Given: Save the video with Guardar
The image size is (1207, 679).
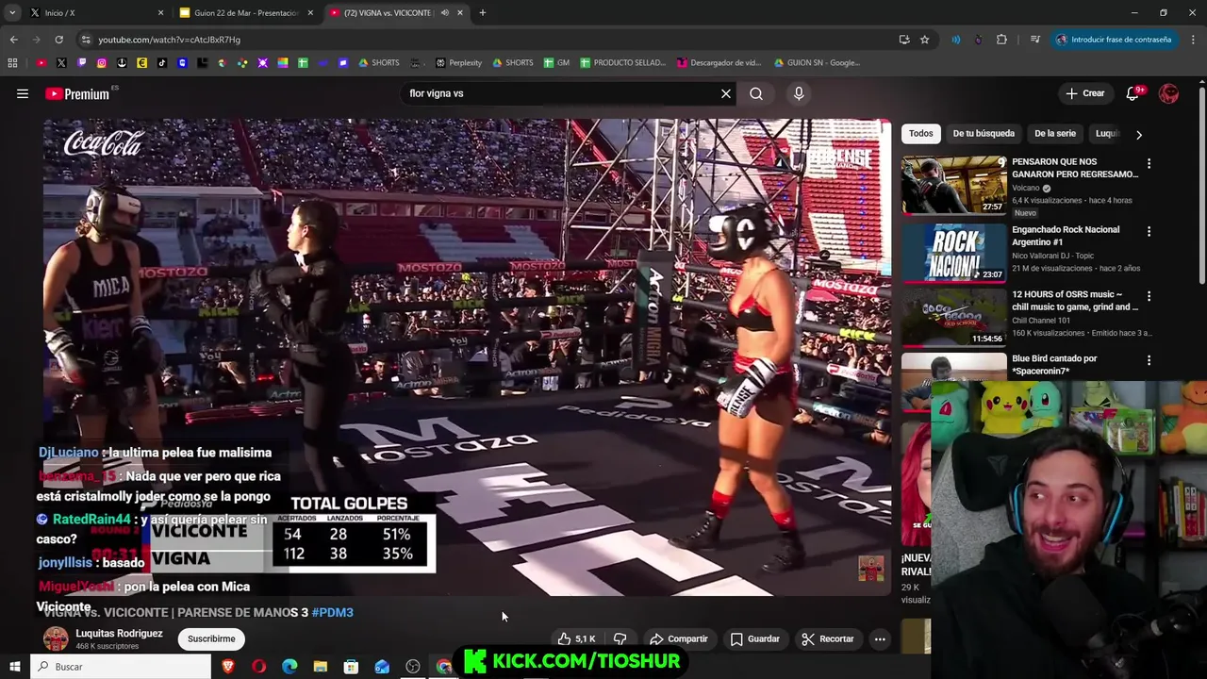Looking at the screenshot, I should [x=754, y=638].
